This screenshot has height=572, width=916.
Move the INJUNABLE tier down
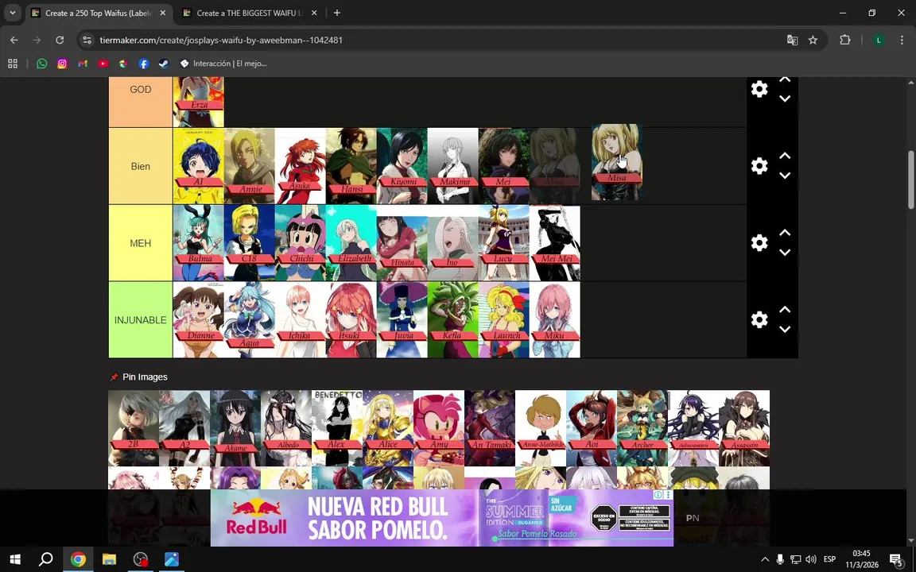tap(785, 329)
